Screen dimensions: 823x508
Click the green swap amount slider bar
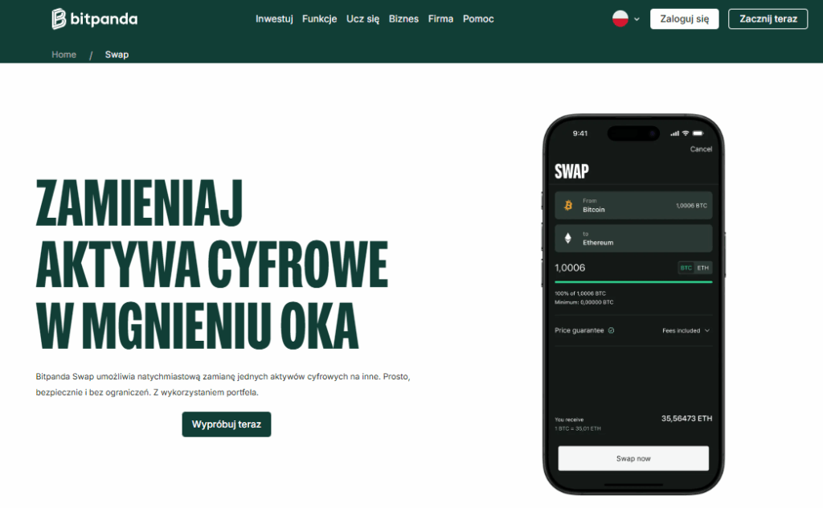click(x=633, y=282)
